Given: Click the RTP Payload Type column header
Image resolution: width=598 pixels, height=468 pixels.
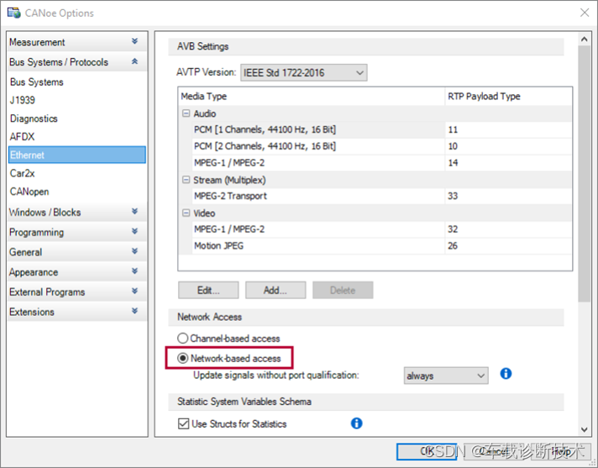Looking at the screenshot, I should pyautogui.click(x=508, y=96).
